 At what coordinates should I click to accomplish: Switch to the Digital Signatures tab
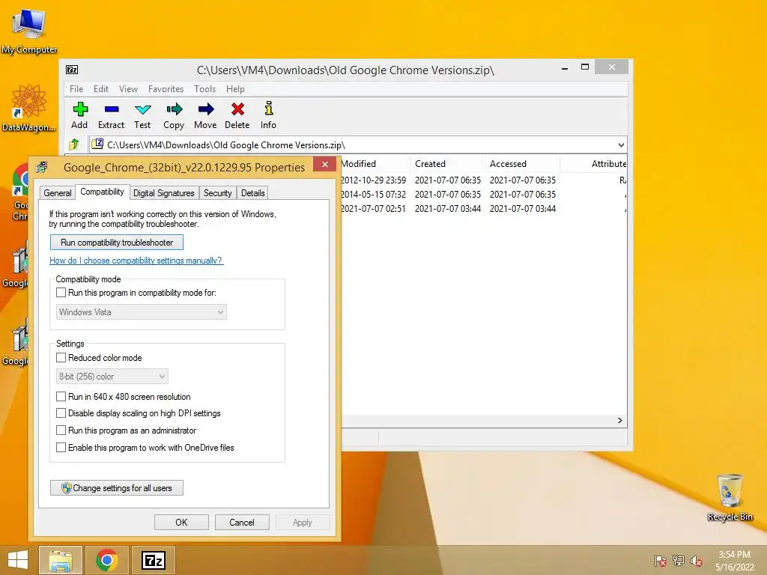point(164,193)
